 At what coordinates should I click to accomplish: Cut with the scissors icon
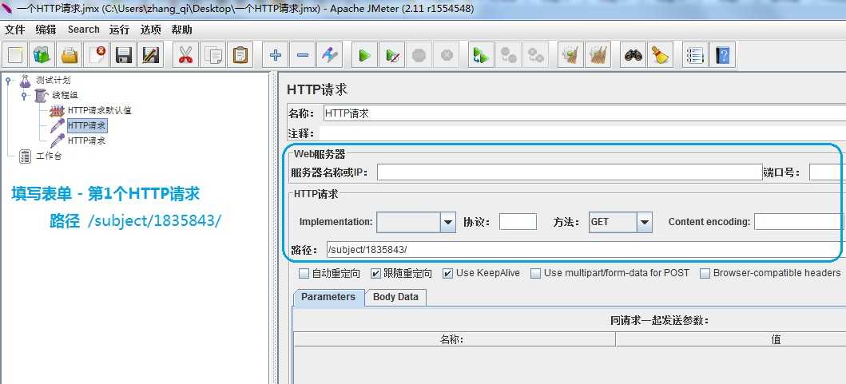tap(185, 55)
